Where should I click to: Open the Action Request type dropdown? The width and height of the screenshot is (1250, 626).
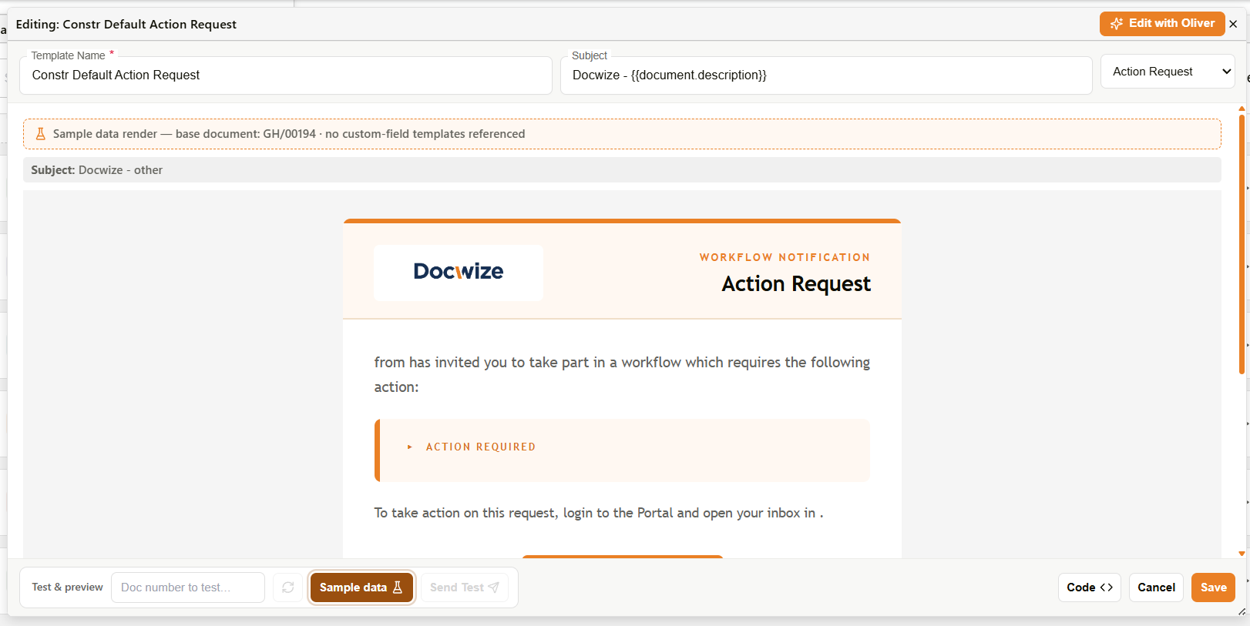(x=1168, y=72)
